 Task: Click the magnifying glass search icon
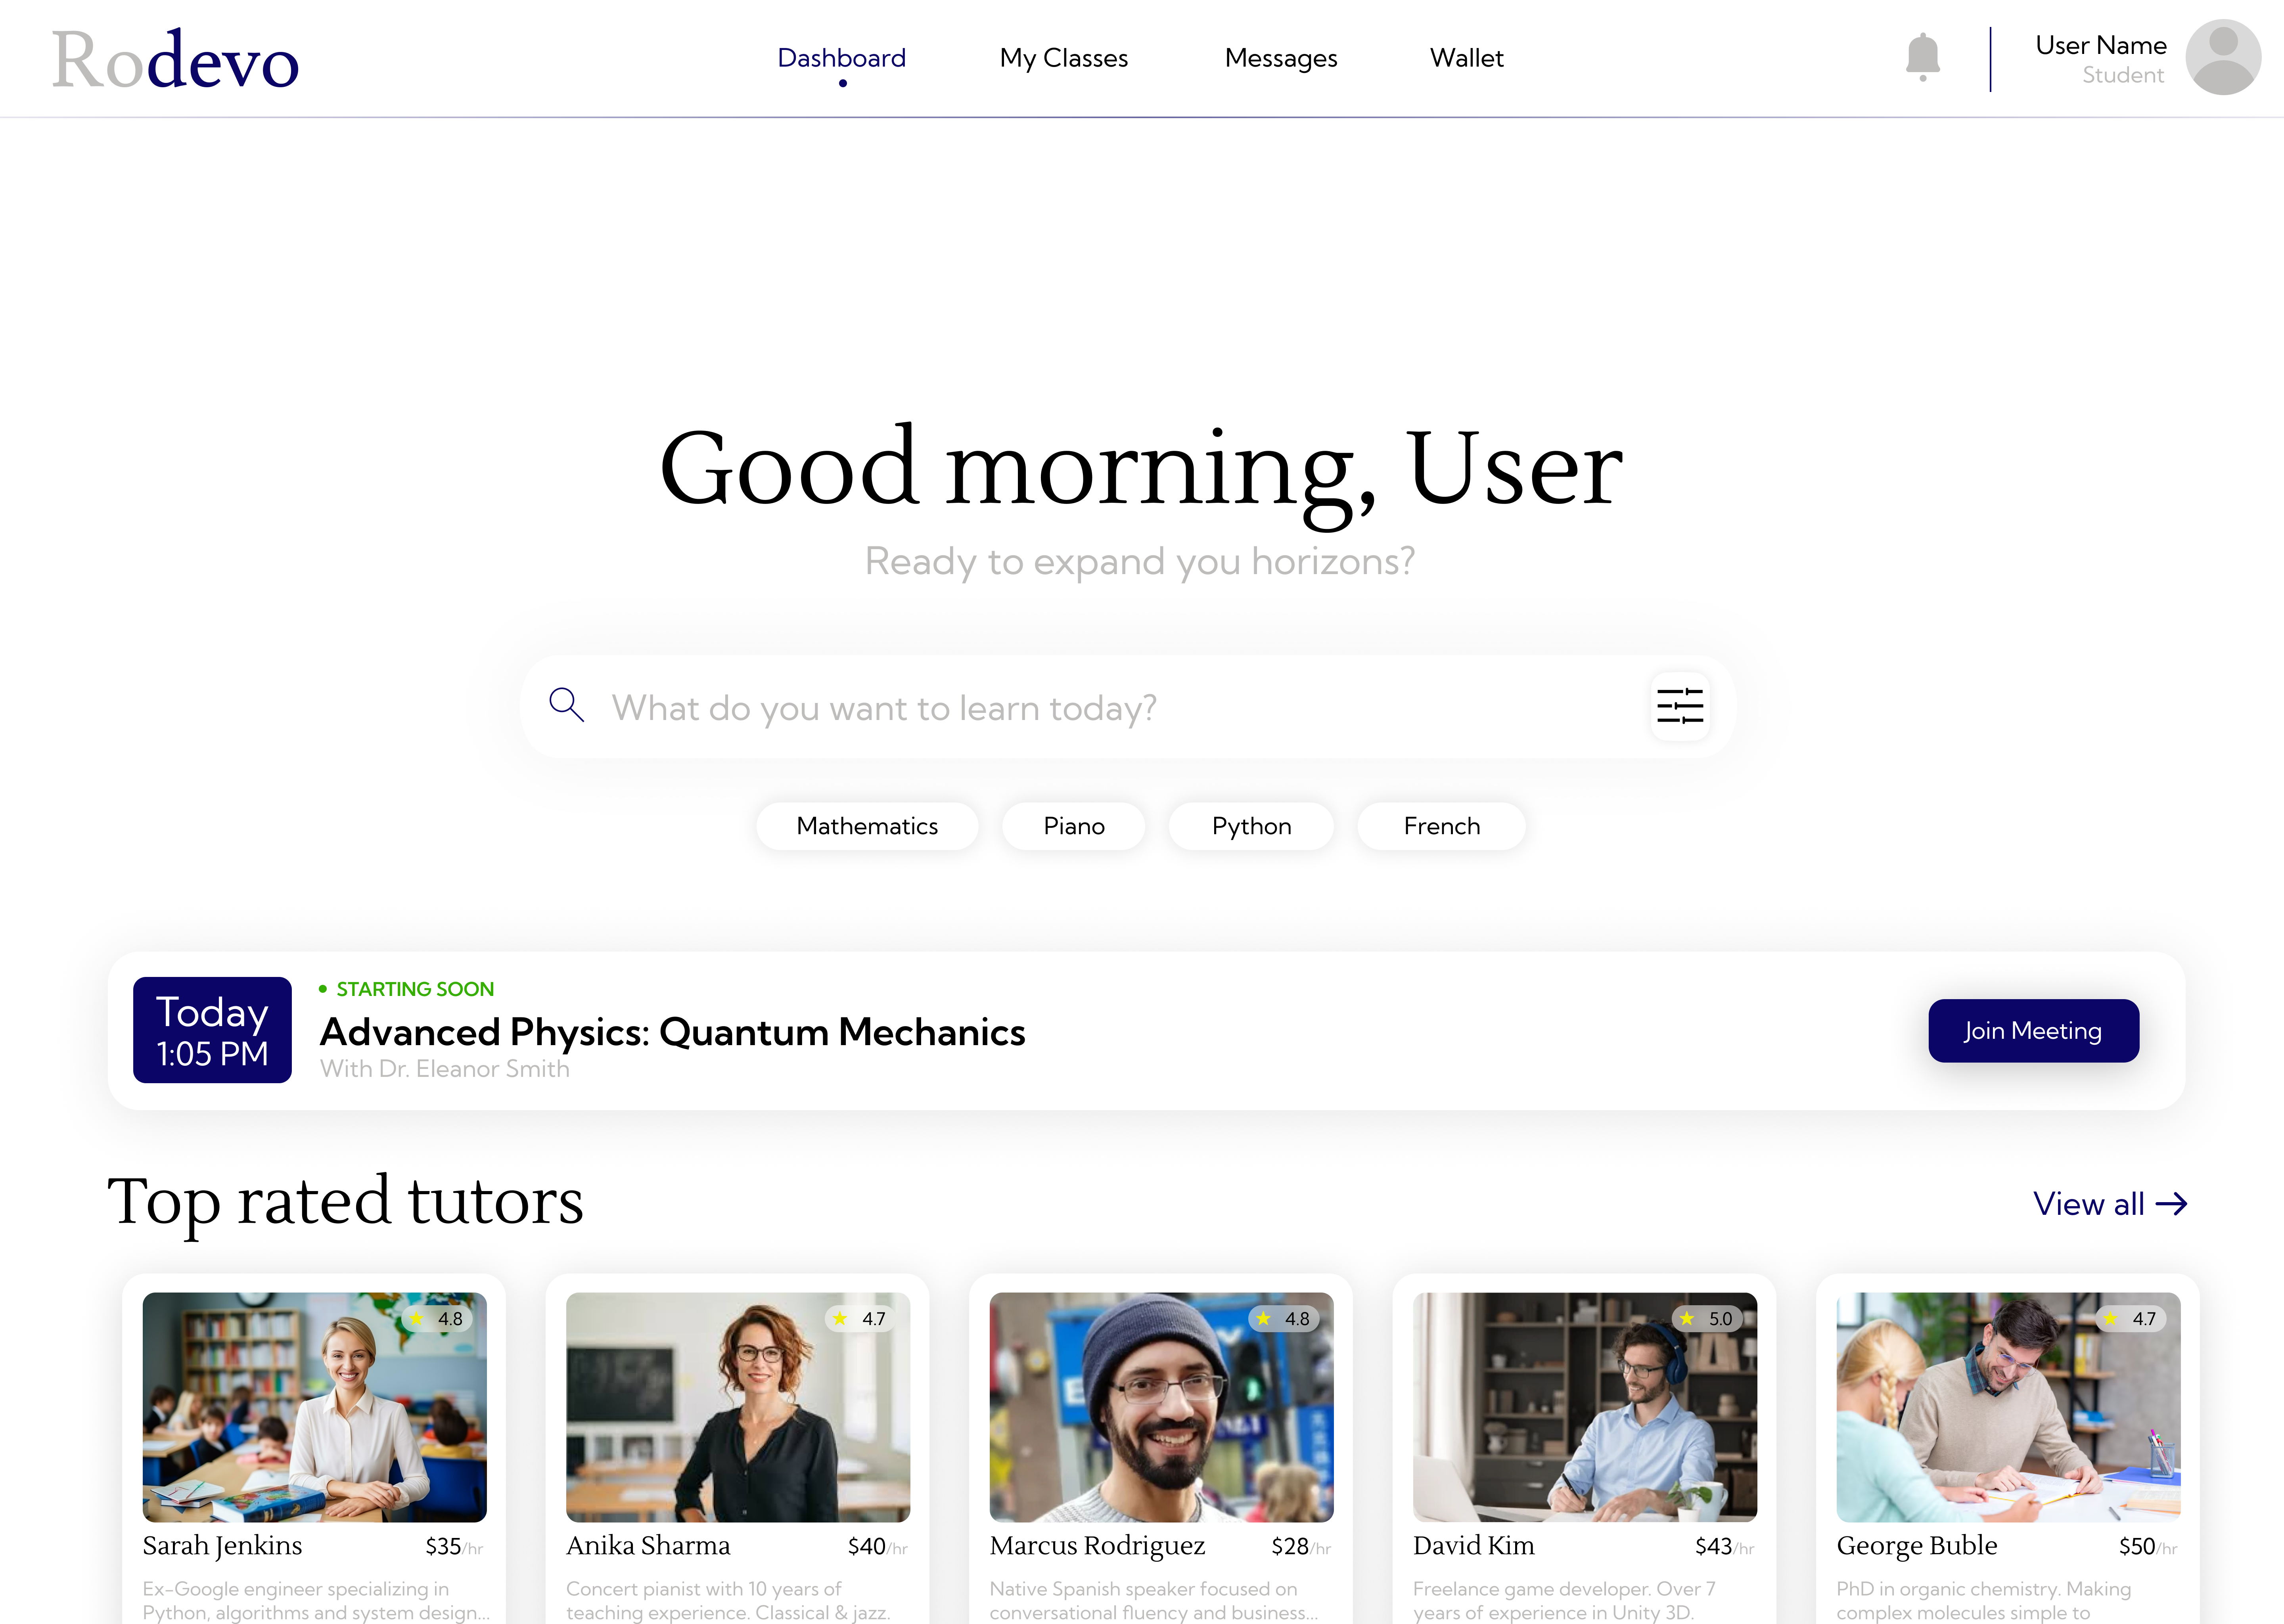point(566,705)
